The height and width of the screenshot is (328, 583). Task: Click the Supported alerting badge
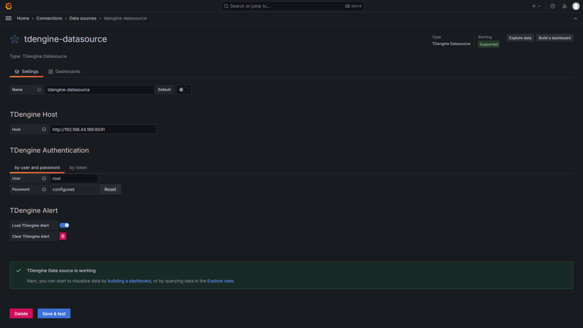[x=488, y=44]
